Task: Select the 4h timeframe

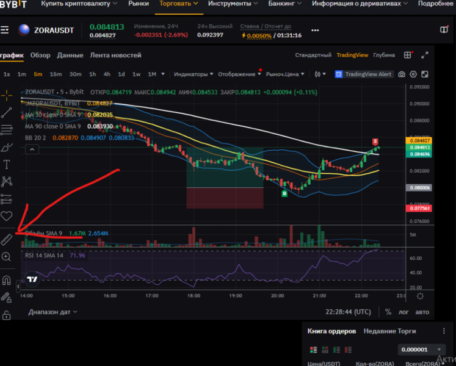Action: click(107, 74)
